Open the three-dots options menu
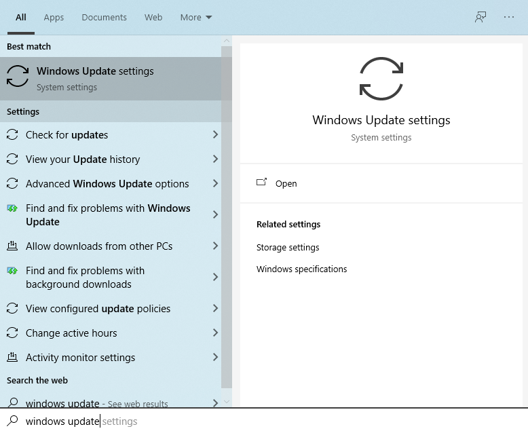Image resolution: width=528 pixels, height=433 pixels. tap(509, 17)
